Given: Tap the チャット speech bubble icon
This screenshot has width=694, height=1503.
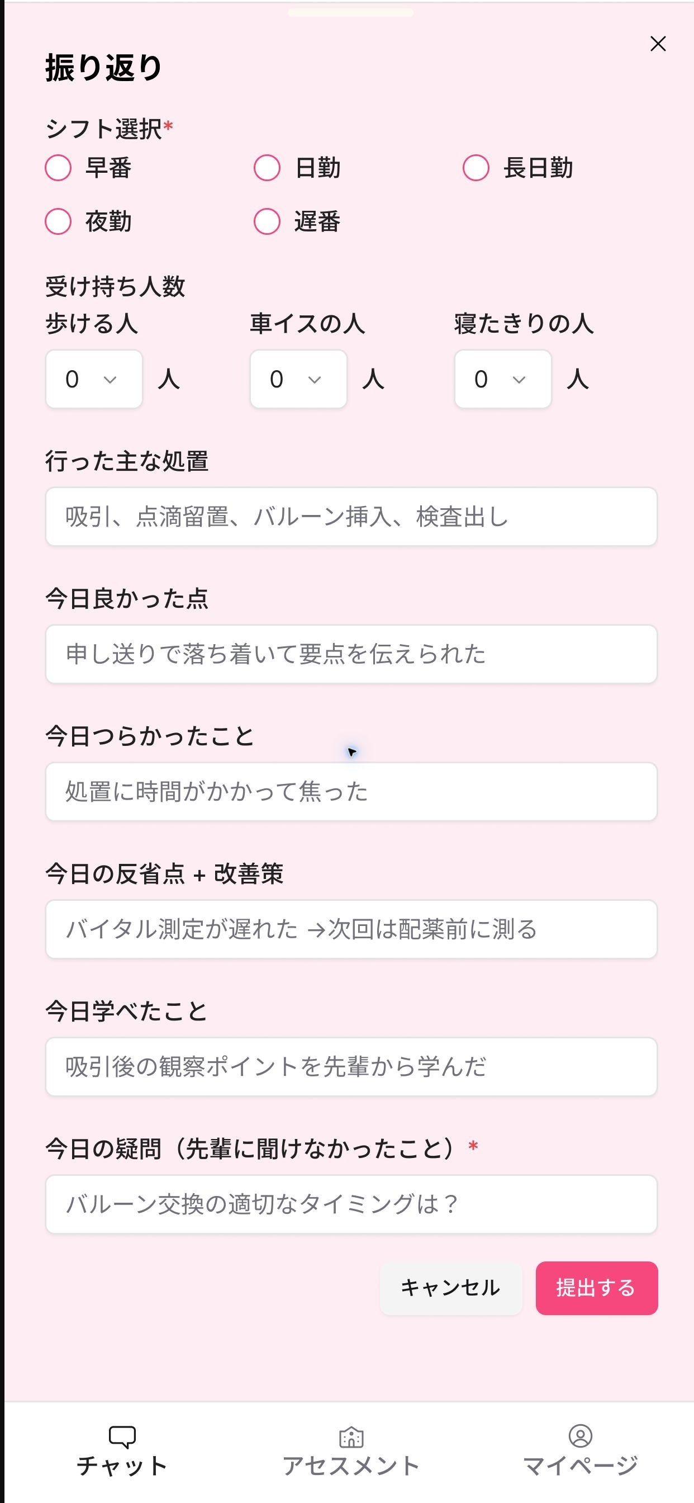Looking at the screenshot, I should (x=122, y=1436).
